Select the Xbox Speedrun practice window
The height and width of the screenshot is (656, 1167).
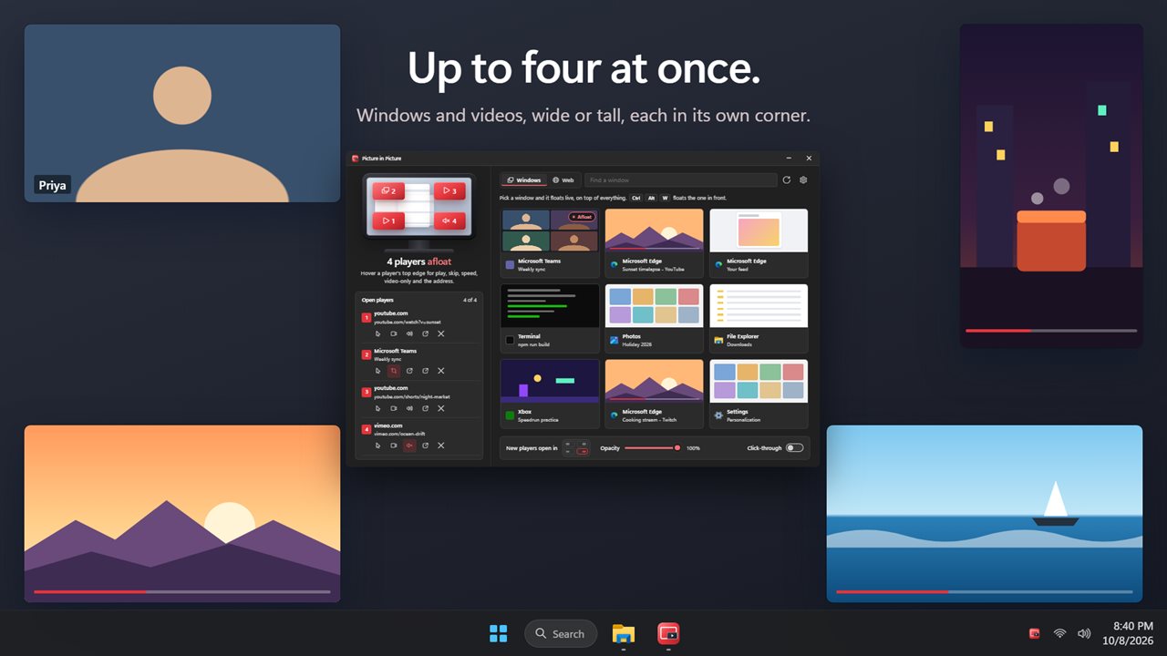point(551,394)
